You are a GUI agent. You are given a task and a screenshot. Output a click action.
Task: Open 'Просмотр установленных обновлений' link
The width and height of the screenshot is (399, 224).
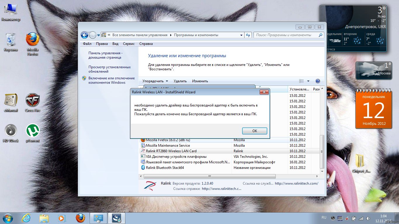[x=110, y=69]
